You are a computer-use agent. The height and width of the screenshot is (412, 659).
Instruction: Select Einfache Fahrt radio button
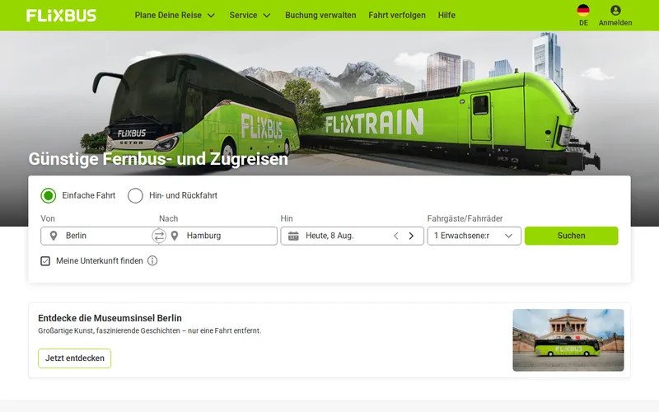click(x=49, y=195)
